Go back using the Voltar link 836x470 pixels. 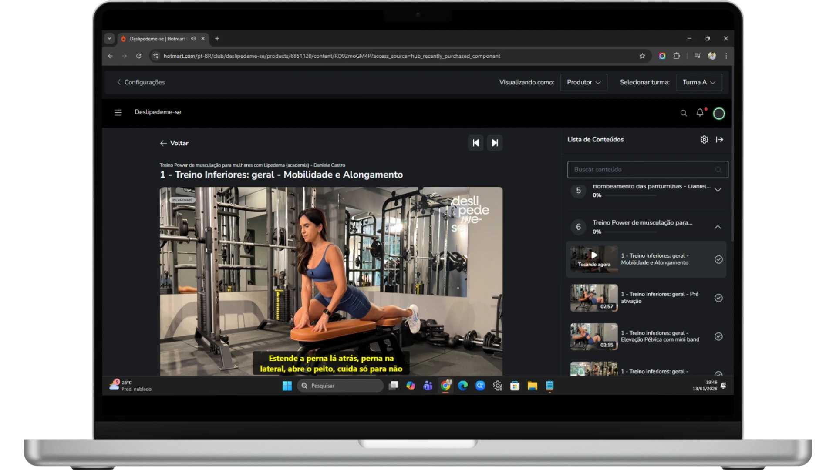coord(174,143)
